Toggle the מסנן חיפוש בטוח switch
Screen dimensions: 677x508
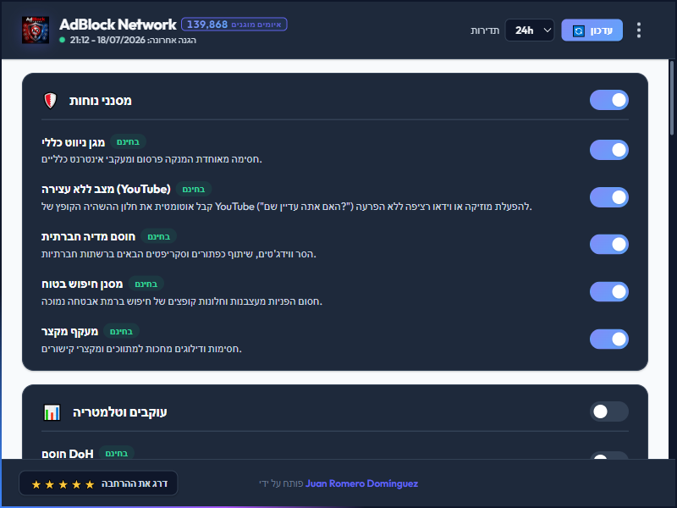pyautogui.click(x=608, y=292)
